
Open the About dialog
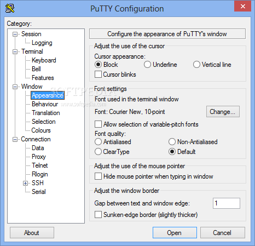pos(32,233)
